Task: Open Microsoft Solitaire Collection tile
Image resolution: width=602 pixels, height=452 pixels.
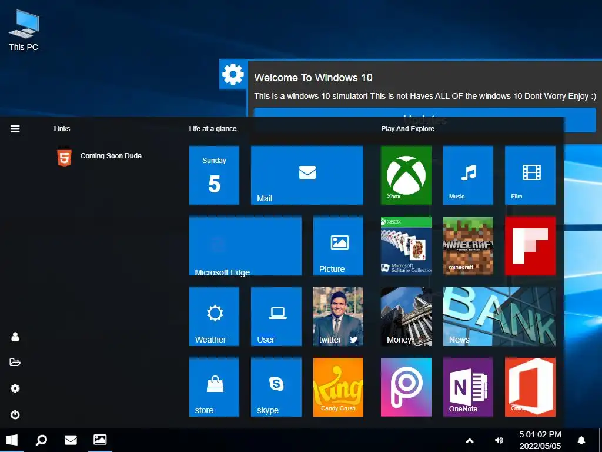Action: (x=406, y=246)
